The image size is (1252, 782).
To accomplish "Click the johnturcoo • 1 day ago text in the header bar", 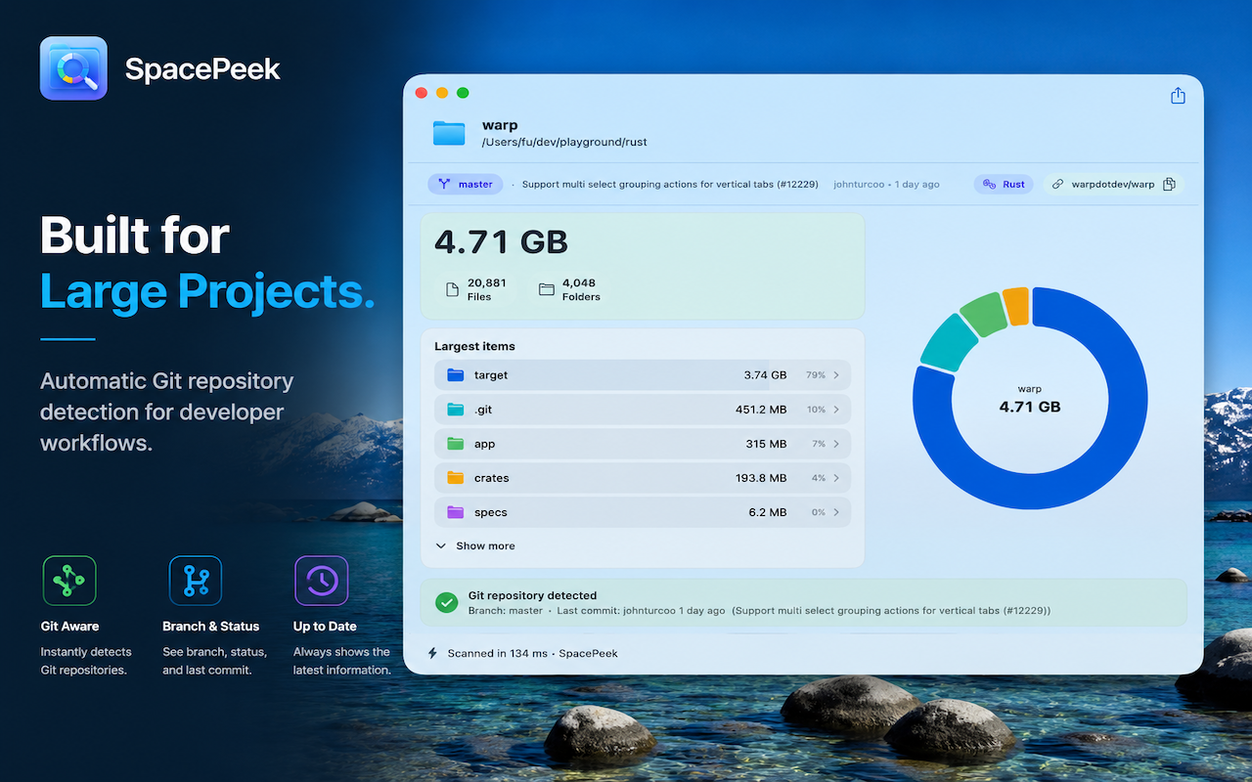I will click(x=886, y=184).
